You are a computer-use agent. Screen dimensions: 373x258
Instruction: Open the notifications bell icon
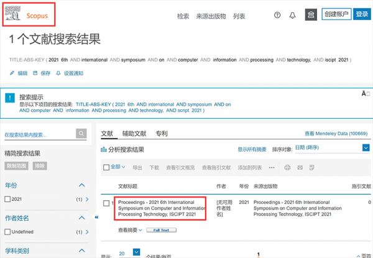(293, 16)
